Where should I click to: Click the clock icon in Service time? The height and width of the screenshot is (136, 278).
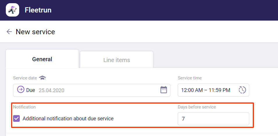click(242, 90)
